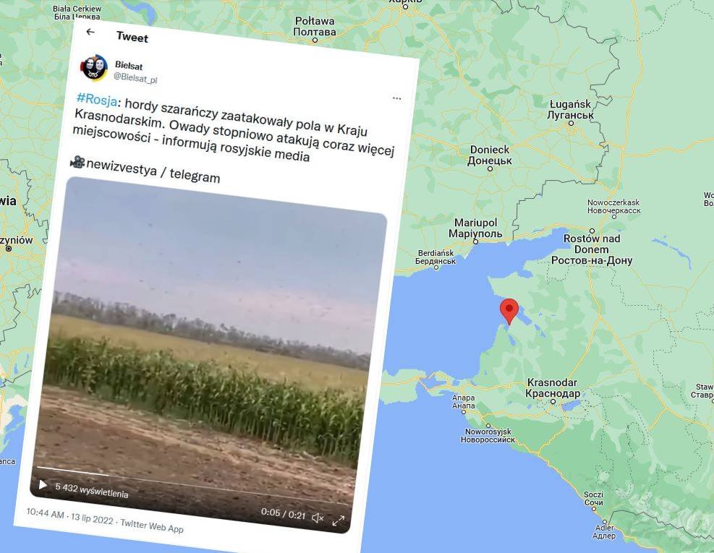Open the @Bielsat_pl handle link
The height and width of the screenshot is (553, 714).
135,78
